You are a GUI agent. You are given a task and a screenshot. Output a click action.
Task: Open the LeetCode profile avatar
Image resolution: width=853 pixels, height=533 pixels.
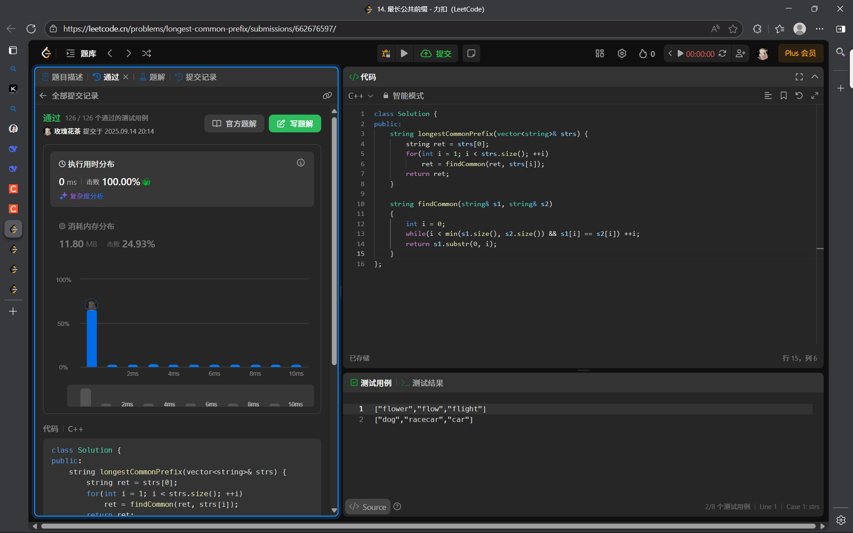763,54
